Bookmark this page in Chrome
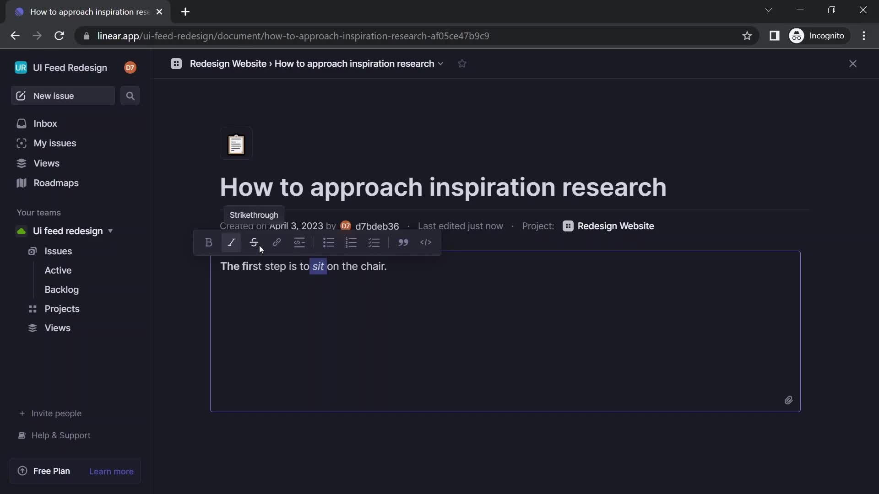This screenshot has width=879, height=494. click(747, 36)
